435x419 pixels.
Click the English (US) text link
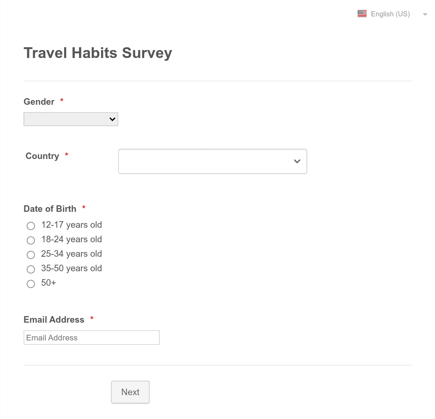tap(390, 14)
